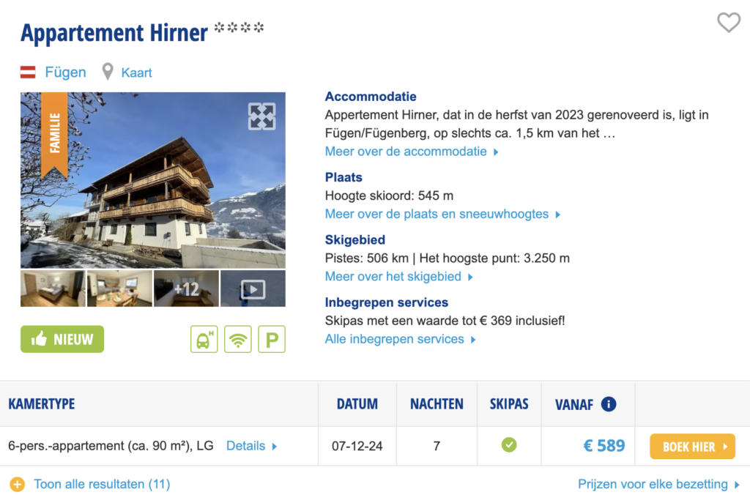
Task: Open the Kaart map link
Action: pyautogui.click(x=137, y=72)
